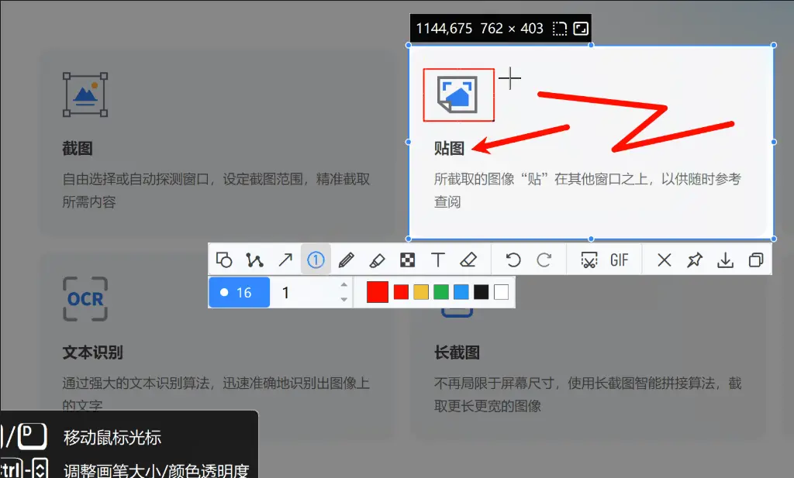Viewport: 794px width, 478px height.
Task: Select the polyline tool
Action: pyautogui.click(x=254, y=260)
